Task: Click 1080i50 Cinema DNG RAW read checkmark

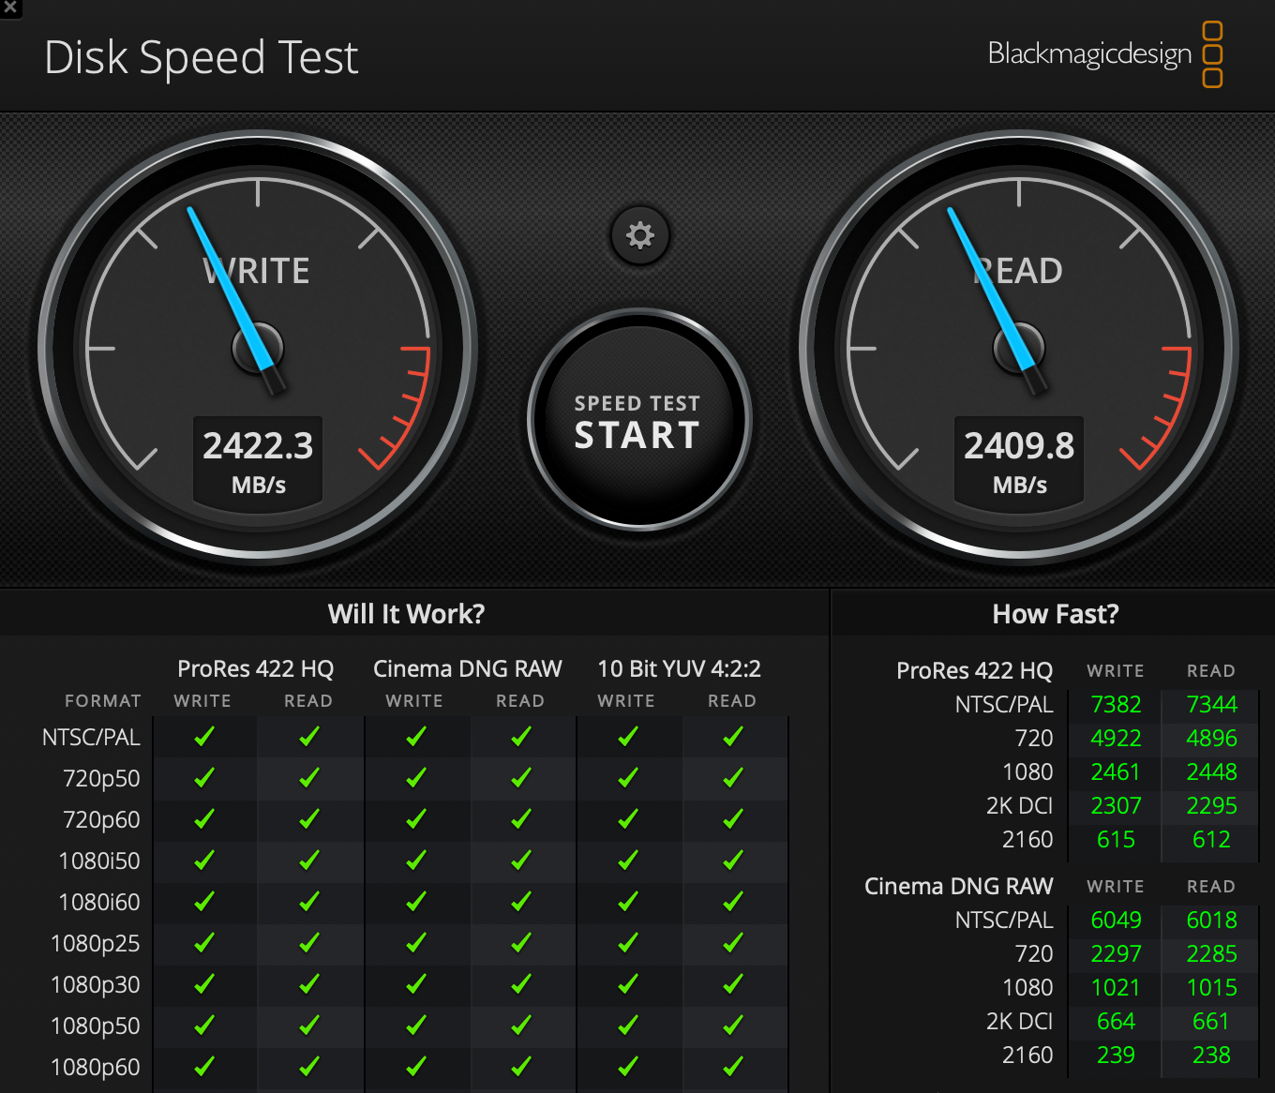Action: point(520,861)
